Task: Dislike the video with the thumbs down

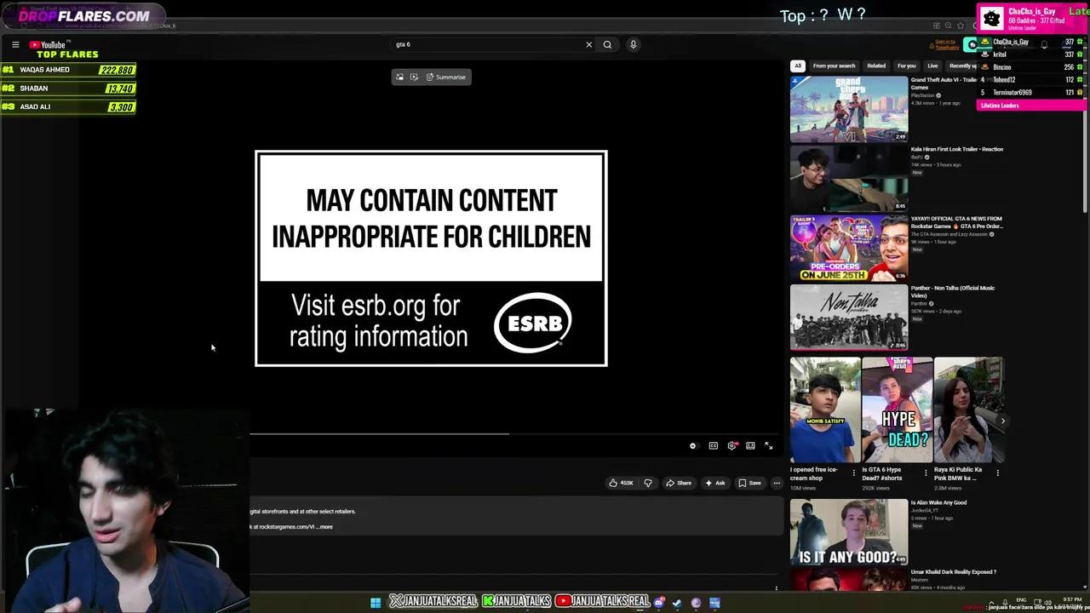Action: click(648, 483)
